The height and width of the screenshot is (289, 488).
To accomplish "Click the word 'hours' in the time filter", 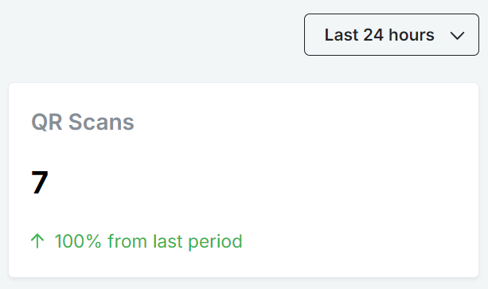I will tap(412, 34).
